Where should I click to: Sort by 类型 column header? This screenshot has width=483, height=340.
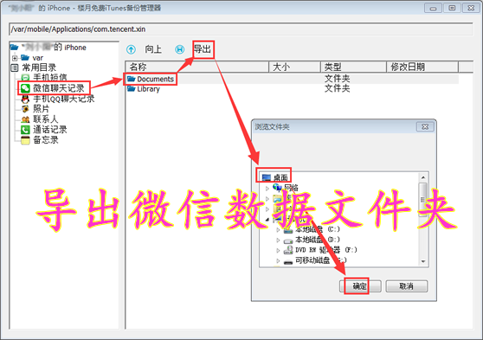[354, 67]
